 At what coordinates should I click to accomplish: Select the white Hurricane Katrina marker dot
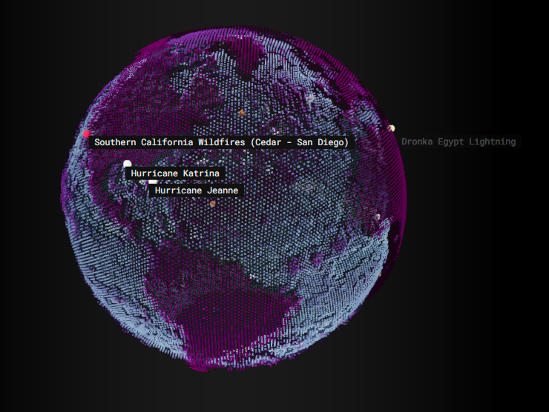(x=128, y=164)
